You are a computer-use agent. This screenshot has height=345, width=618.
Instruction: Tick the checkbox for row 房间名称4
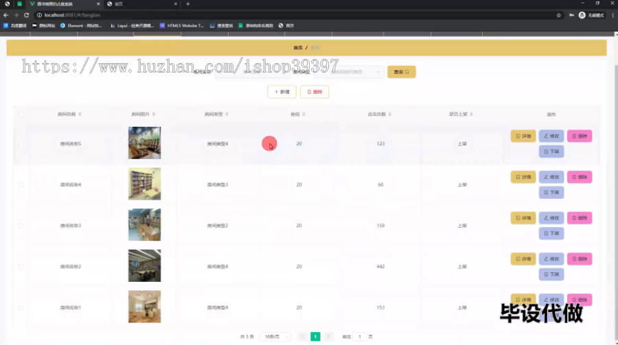point(21,185)
